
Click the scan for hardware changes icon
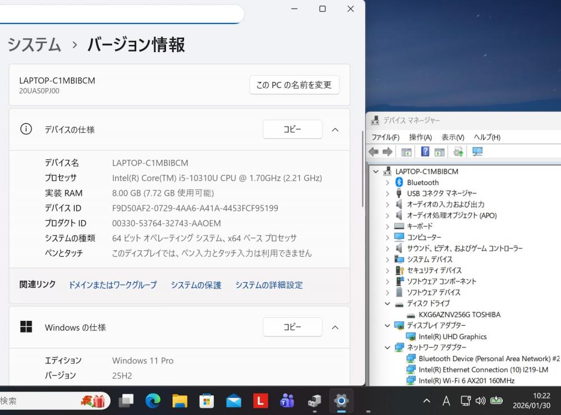point(477,152)
